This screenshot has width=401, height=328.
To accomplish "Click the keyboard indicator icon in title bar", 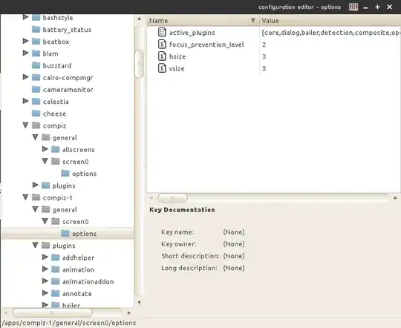I will [353, 7].
